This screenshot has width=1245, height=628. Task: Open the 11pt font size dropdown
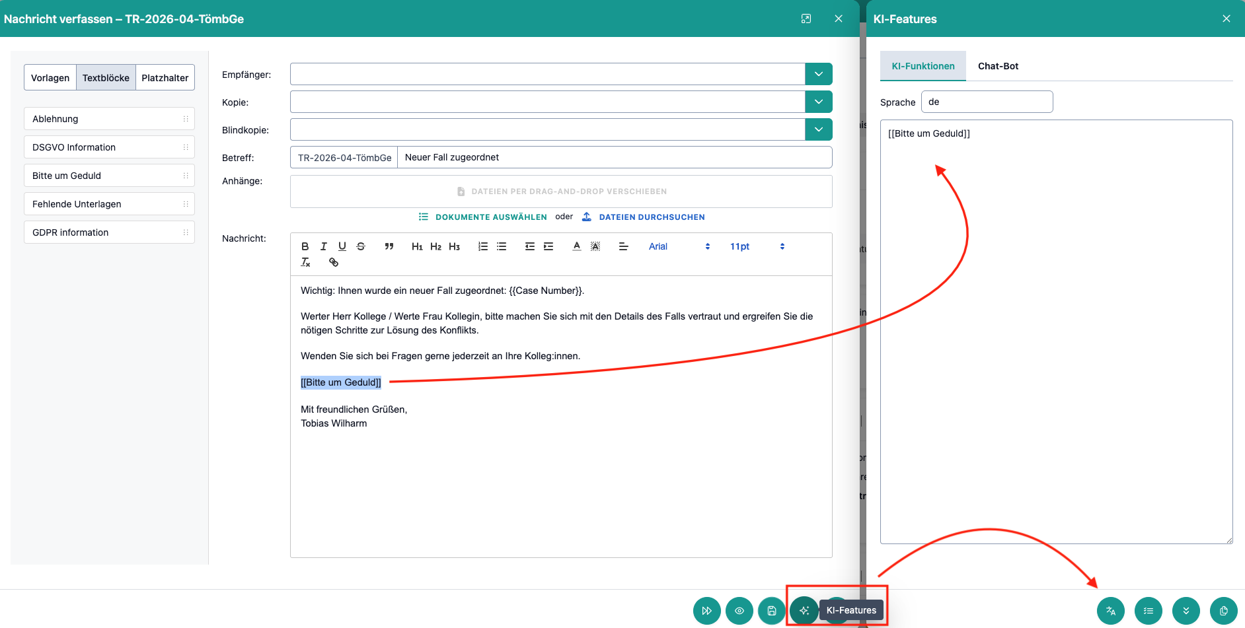click(757, 246)
